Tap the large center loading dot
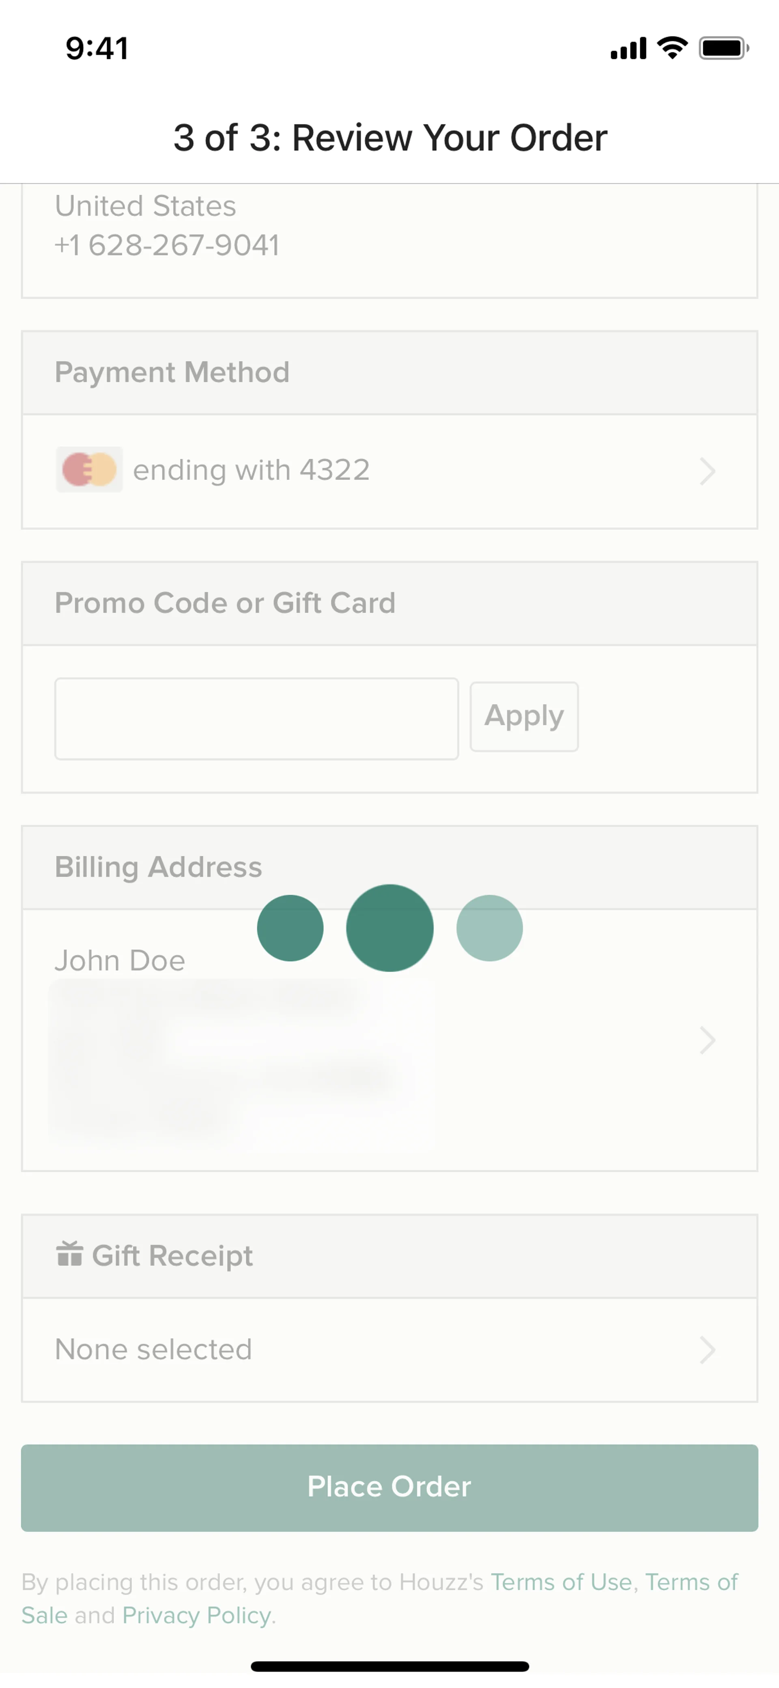The image size is (779, 1688). pos(389,928)
